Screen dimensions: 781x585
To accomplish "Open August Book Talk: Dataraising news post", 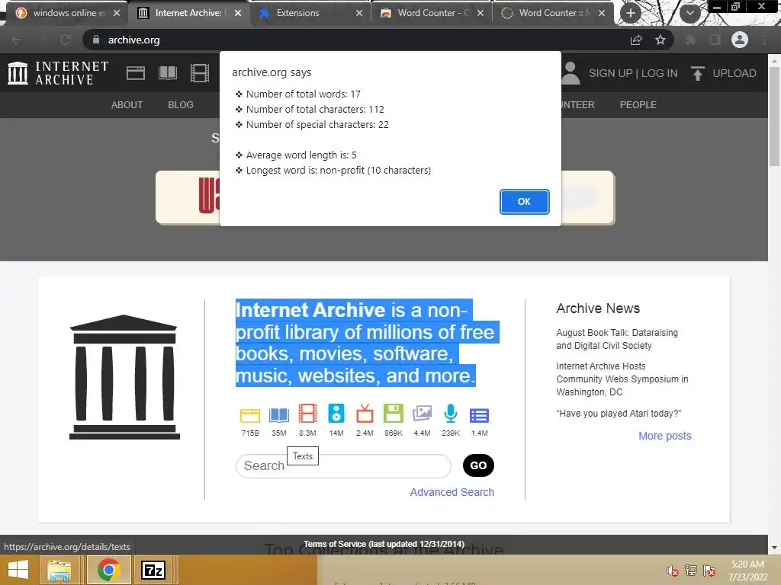I will click(616, 339).
